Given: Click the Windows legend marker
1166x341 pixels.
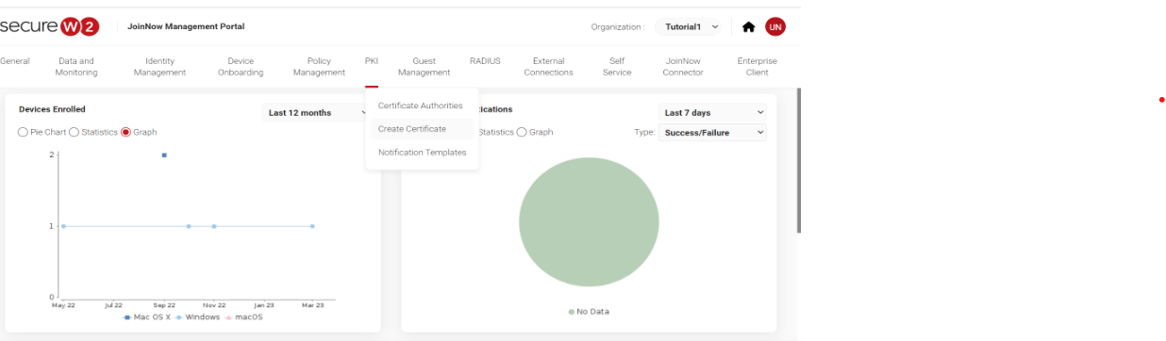Looking at the screenshot, I should point(179,317).
